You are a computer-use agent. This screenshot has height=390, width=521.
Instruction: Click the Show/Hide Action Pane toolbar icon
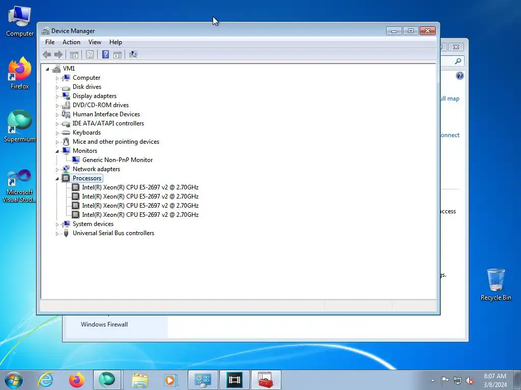point(118,54)
